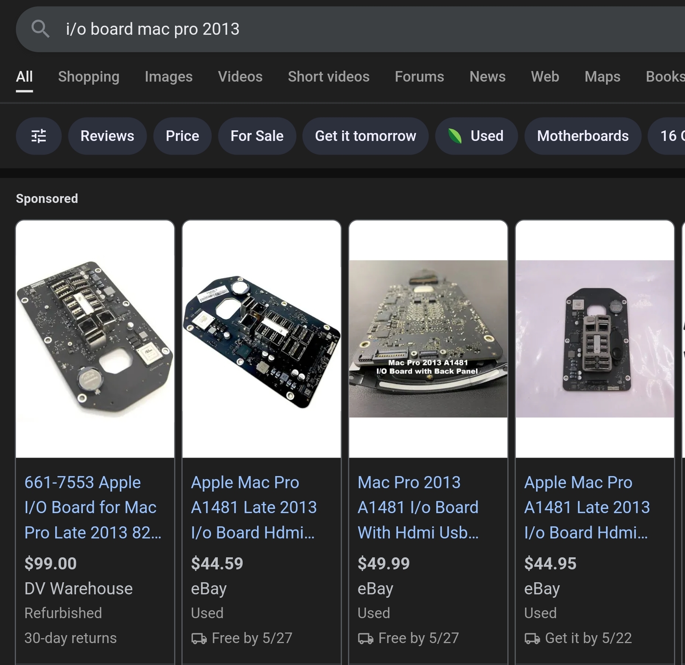Click the delivery truck icon for $44.59 listing
This screenshot has height=665, width=685.
click(199, 639)
